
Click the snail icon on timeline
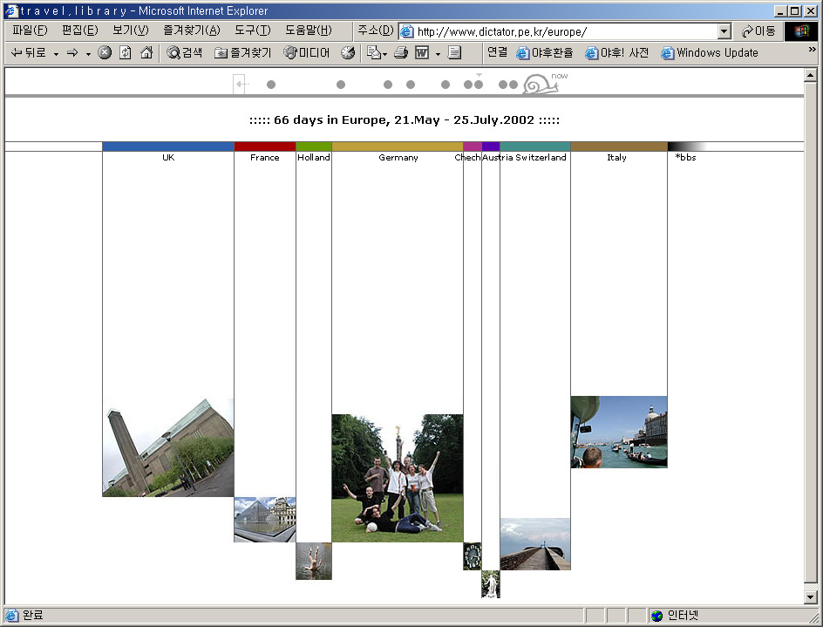pos(541,85)
